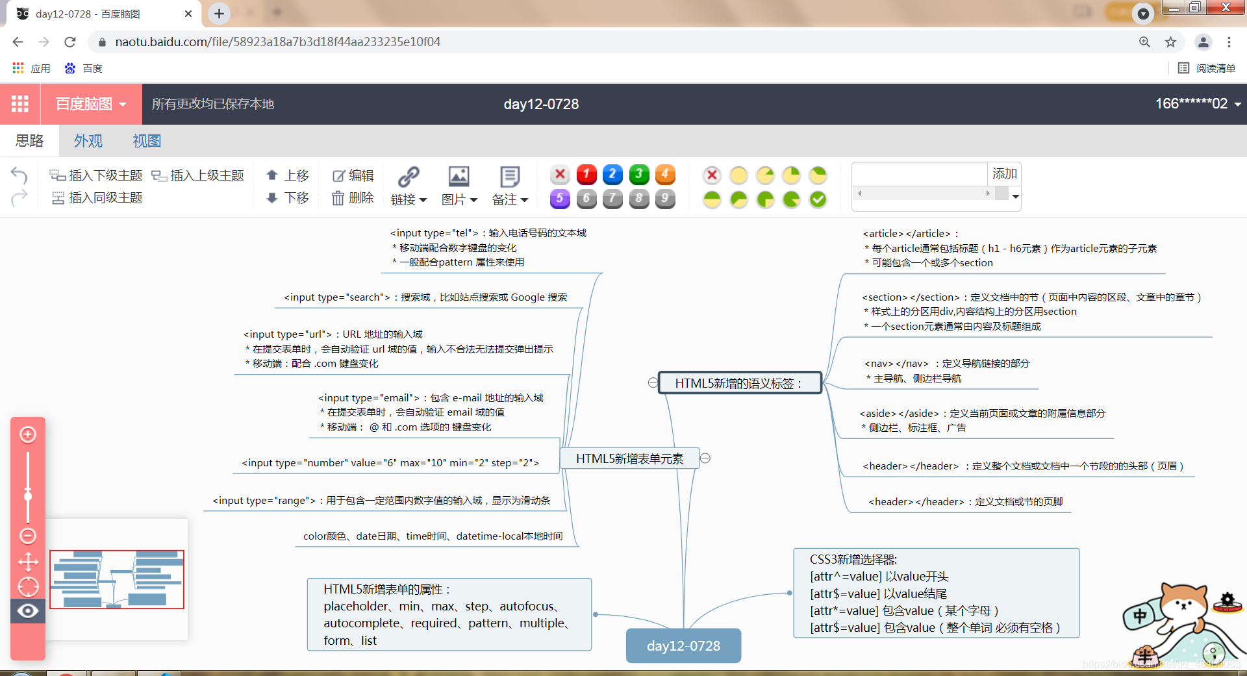Click the tag list horizontal scrollbar
This screenshot has height=676, width=1247.
(x=924, y=193)
